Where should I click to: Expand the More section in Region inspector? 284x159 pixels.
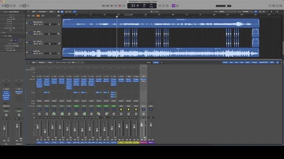[x=2, y=33]
